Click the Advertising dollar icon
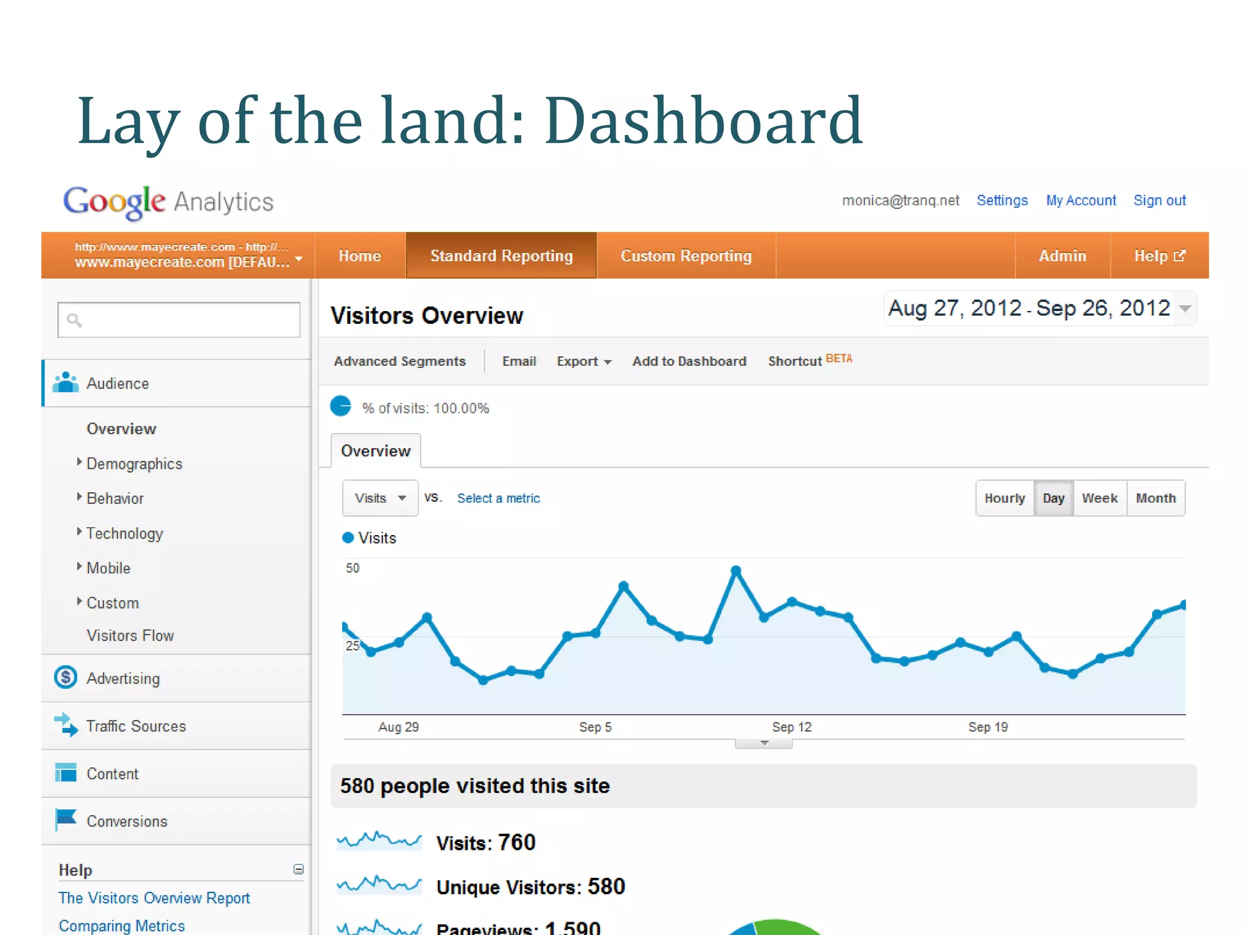Screen dimensions: 1247x935 pos(66,677)
